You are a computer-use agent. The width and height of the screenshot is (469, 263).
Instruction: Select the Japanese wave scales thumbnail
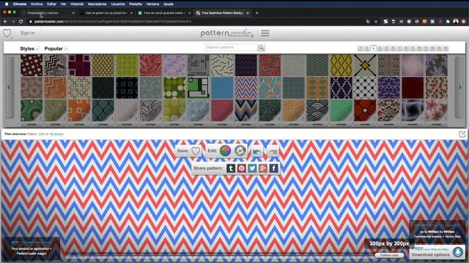317,110
